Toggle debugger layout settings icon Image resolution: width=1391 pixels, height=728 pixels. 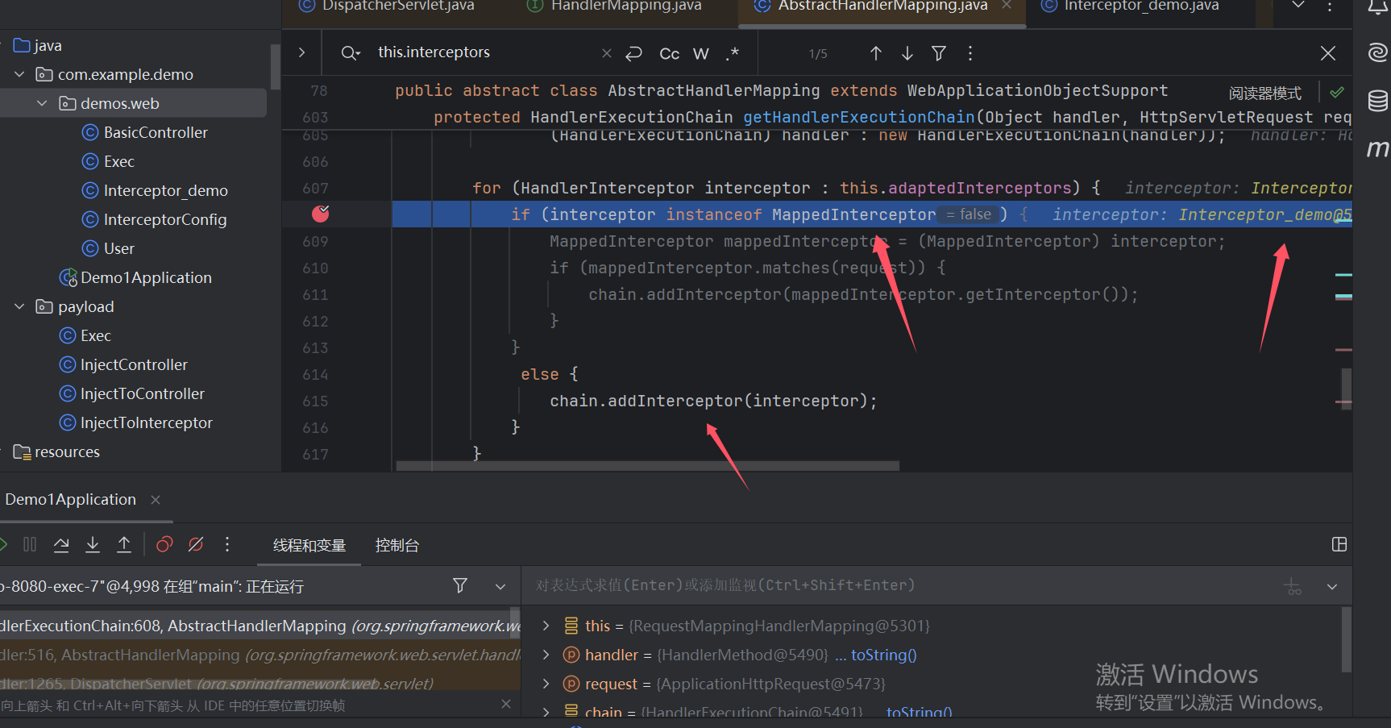point(1339,544)
